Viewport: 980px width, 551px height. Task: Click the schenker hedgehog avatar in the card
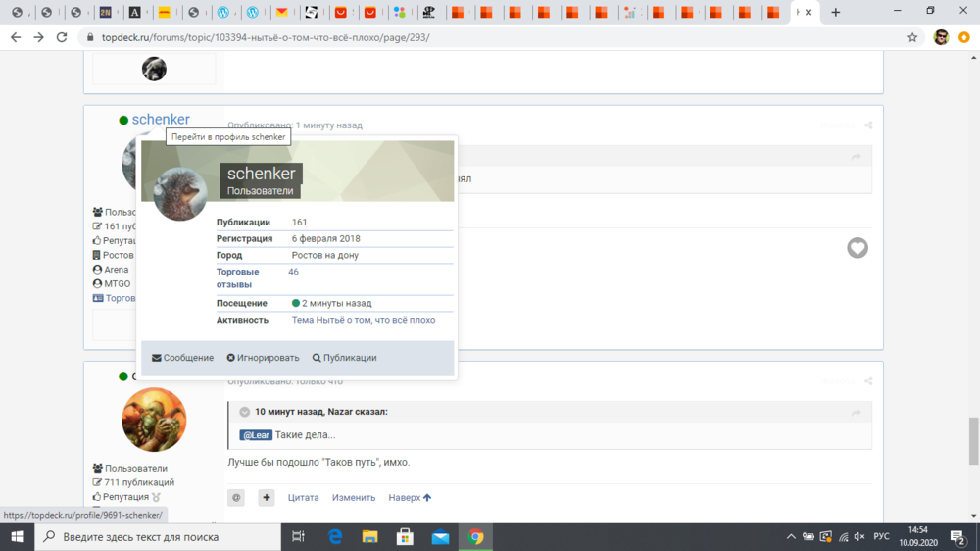(180, 194)
